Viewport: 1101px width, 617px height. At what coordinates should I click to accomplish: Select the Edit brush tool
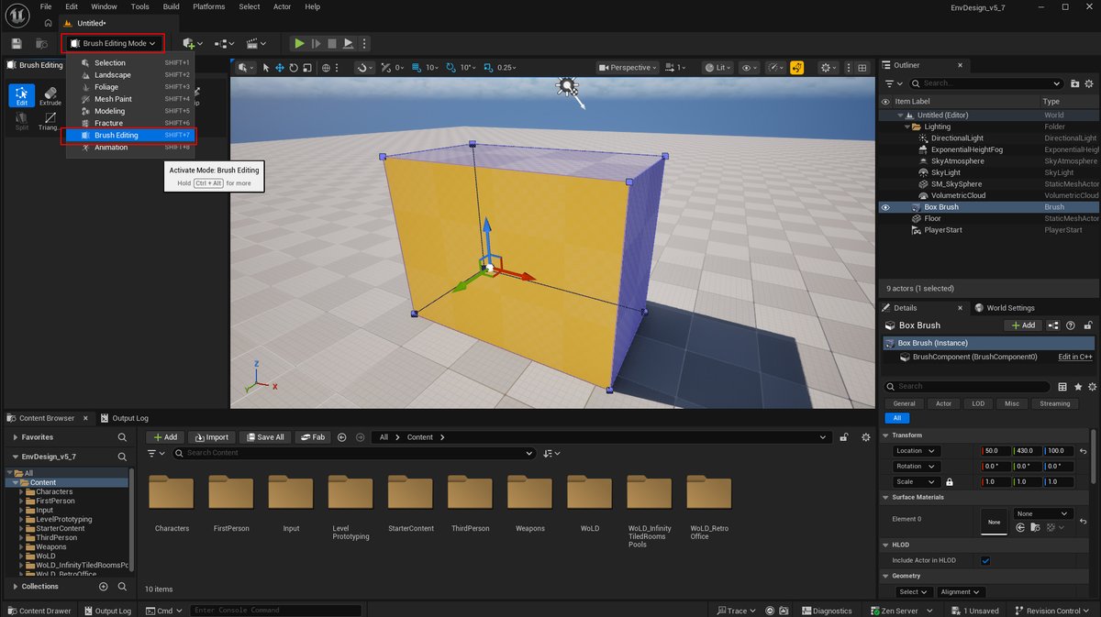(22, 95)
